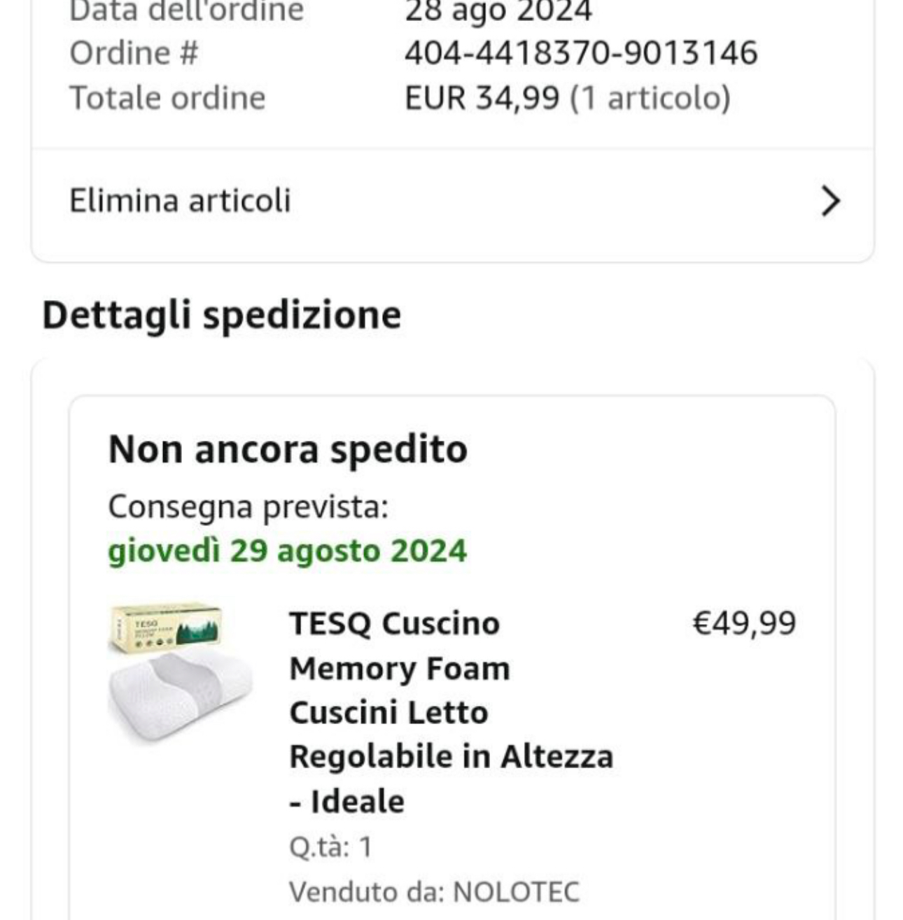Click the Venduto da: NOLOTEC seller text

tap(434, 892)
